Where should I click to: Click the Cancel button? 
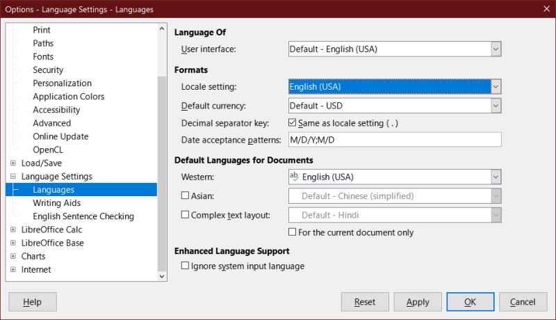[523, 302]
